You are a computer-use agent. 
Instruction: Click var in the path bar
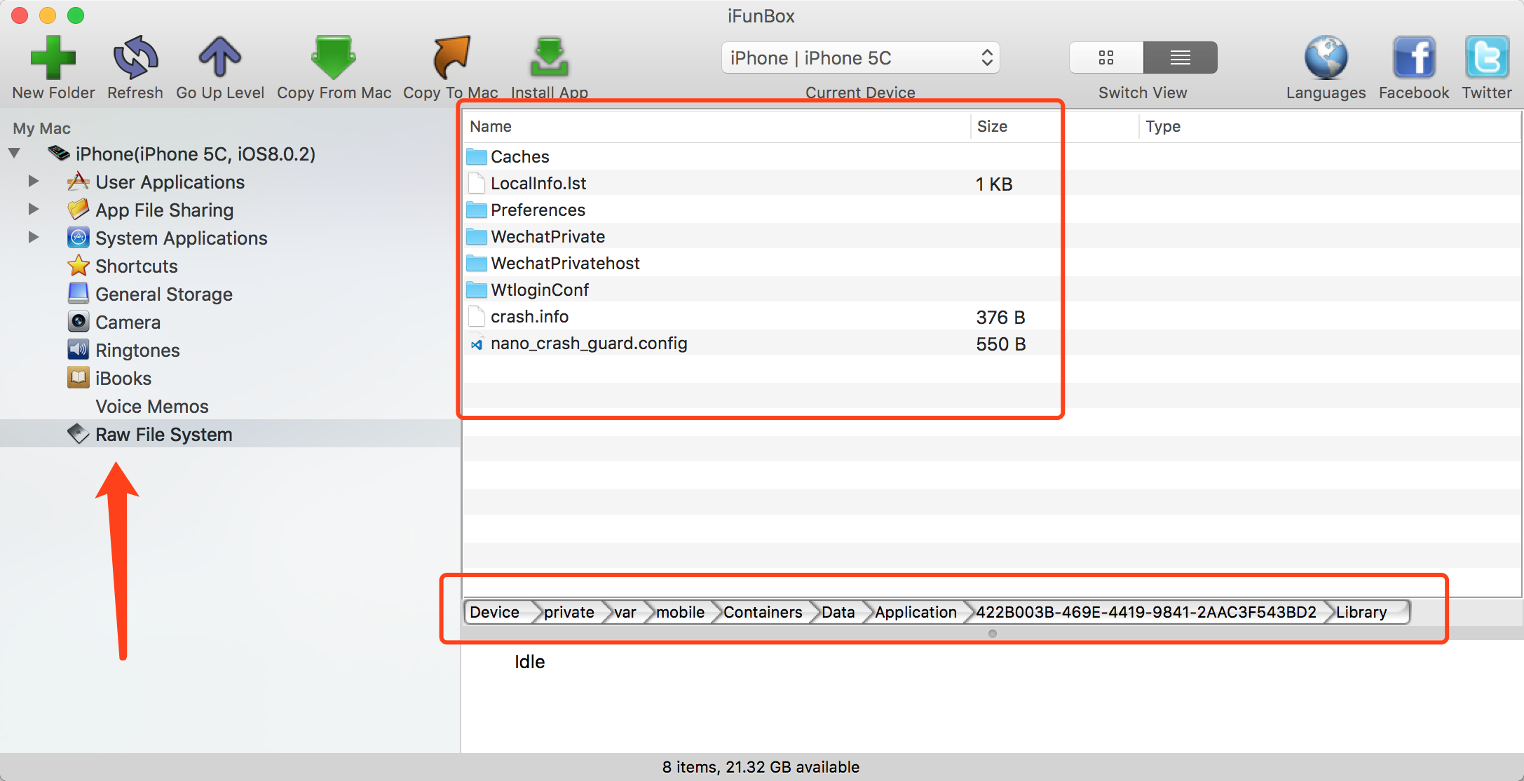625,612
